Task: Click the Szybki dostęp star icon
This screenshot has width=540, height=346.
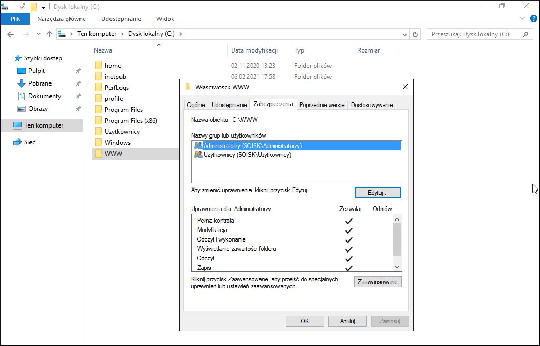Action: click(x=18, y=58)
